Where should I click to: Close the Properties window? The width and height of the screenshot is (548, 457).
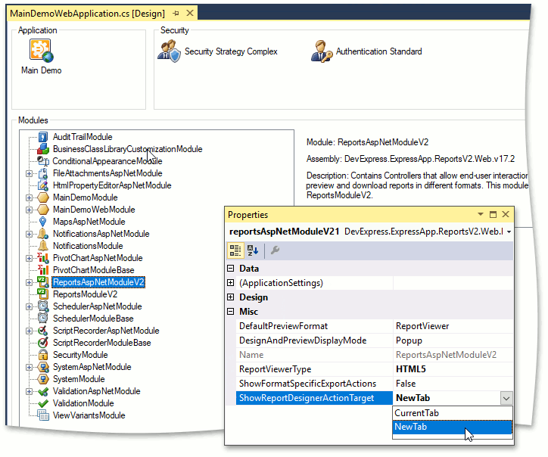506,215
